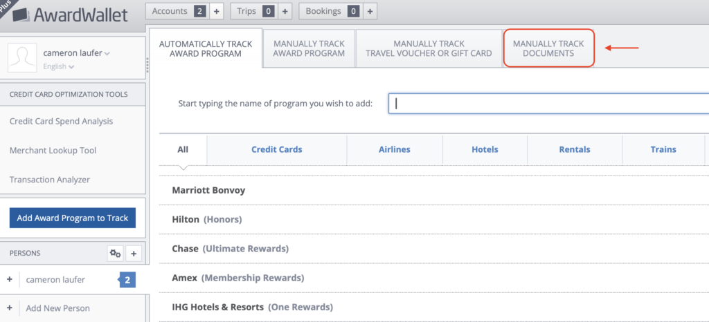Filter programs by Credit Cards
This screenshot has width=709, height=322.
pyautogui.click(x=277, y=150)
